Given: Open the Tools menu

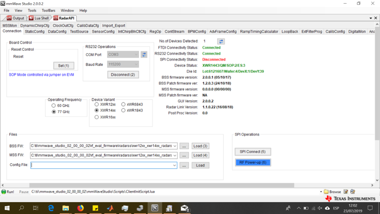Looking at the screenshot, I should (32, 10).
